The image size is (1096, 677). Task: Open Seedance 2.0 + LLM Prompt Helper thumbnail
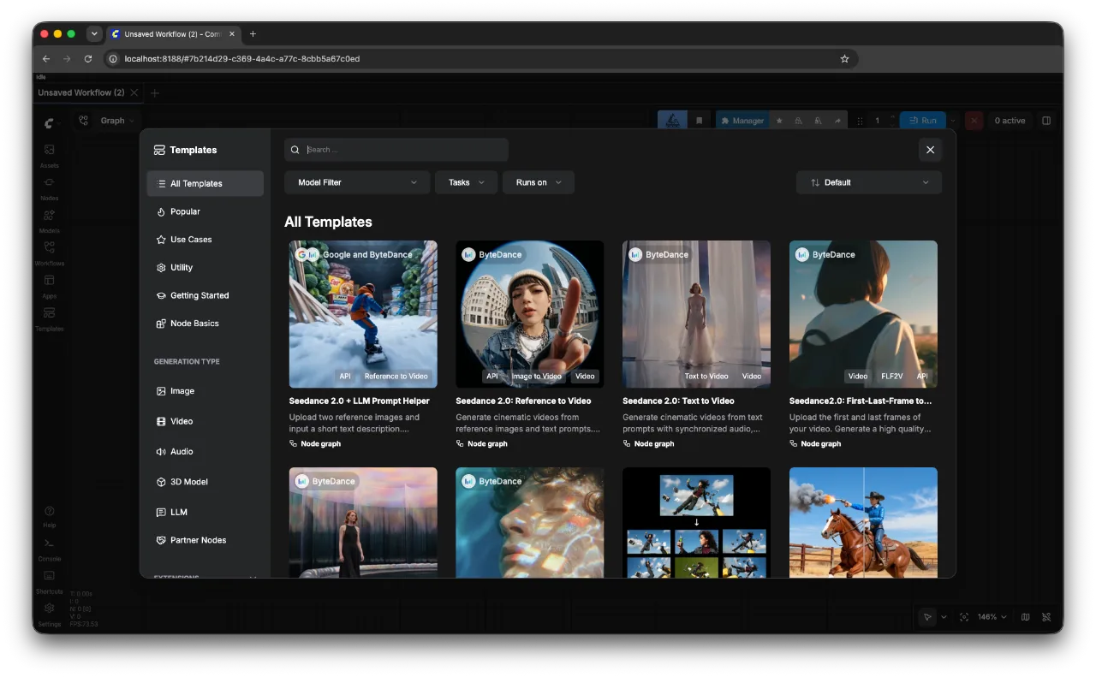363,314
